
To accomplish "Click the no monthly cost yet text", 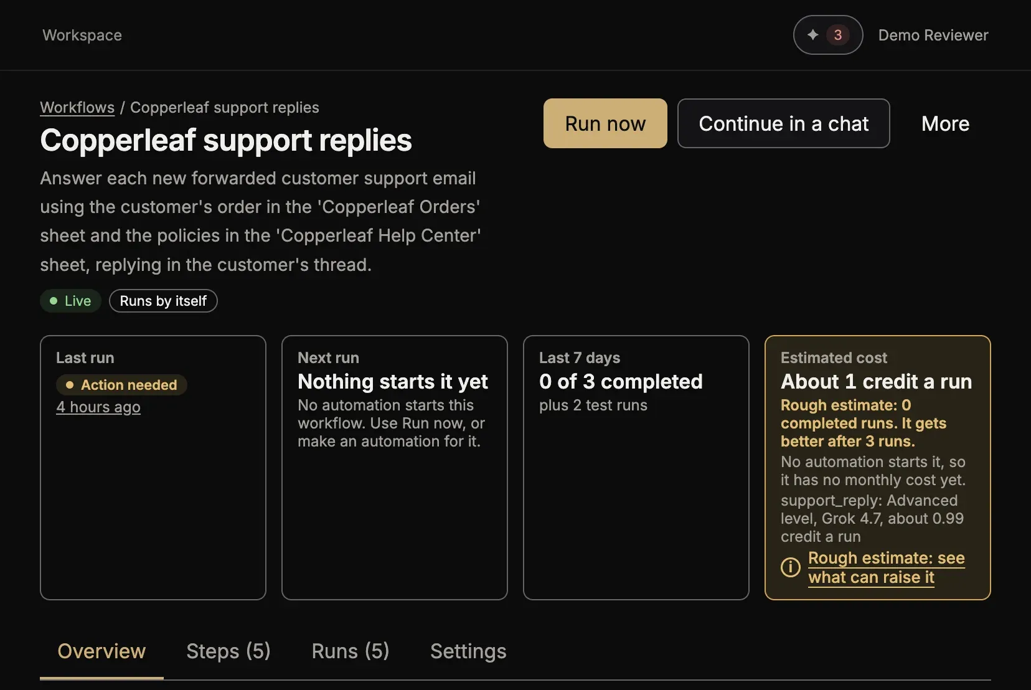I will (873, 471).
